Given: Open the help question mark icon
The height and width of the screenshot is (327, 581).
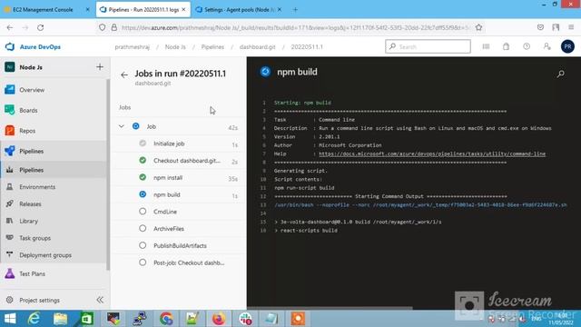Looking at the screenshot, I should coord(527,46).
